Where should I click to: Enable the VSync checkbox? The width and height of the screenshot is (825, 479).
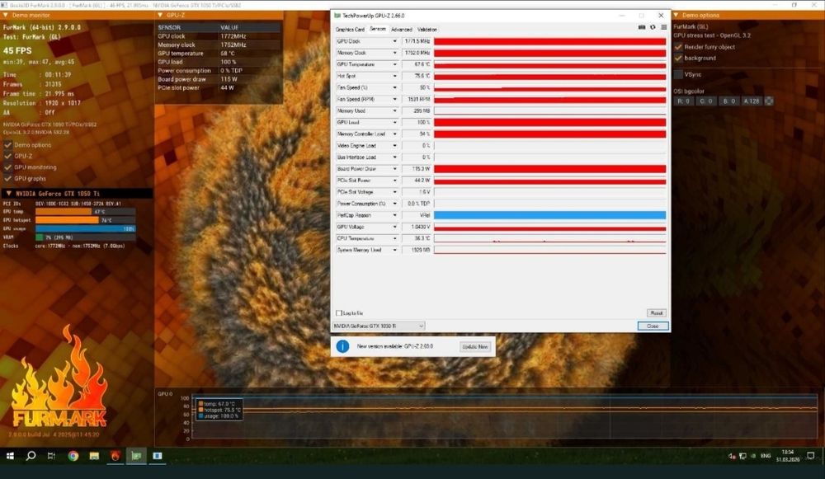tap(678, 75)
